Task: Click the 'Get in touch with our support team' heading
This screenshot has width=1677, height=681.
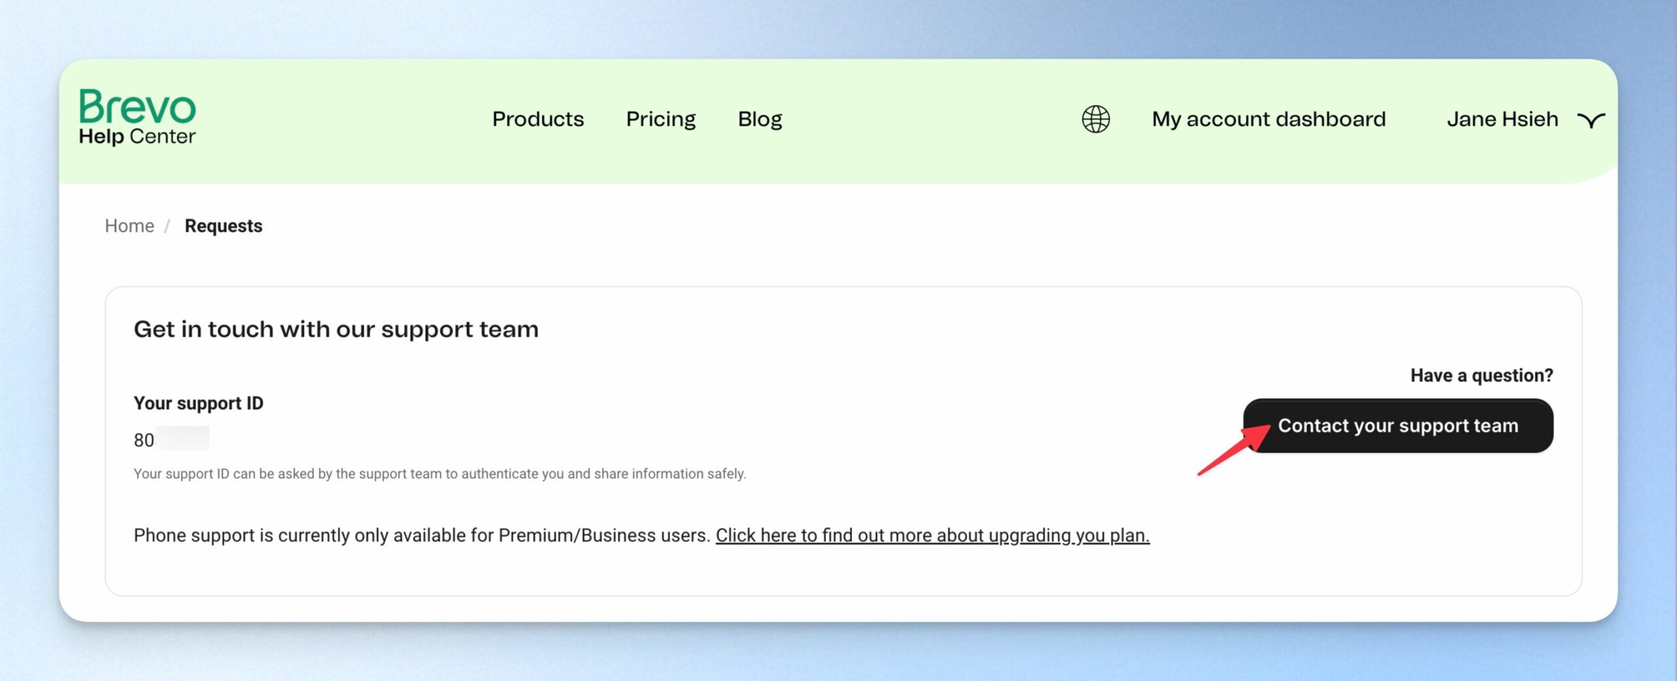Action: 336,329
